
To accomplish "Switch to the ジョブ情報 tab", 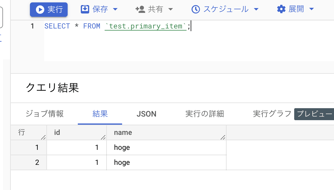I will coord(45,114).
